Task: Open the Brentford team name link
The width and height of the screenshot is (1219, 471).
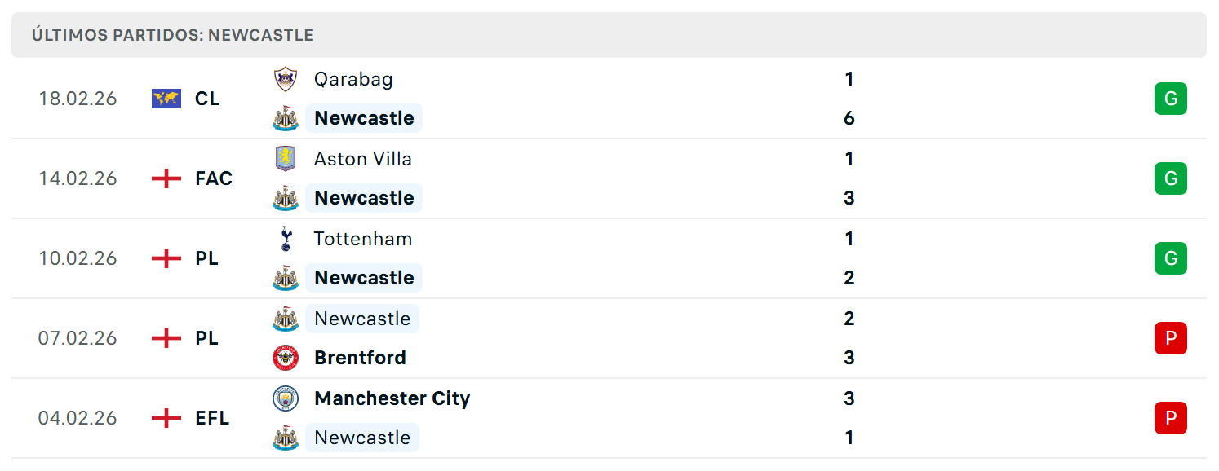Action: [x=360, y=358]
